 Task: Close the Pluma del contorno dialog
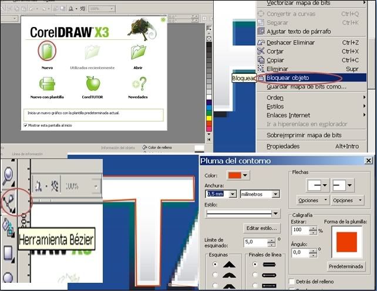pos(369,160)
